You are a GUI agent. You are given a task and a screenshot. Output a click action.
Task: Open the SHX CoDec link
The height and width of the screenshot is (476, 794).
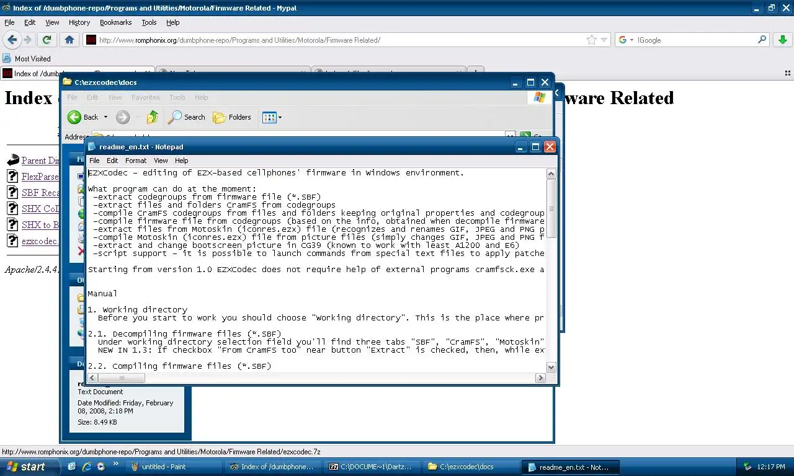[40, 209]
